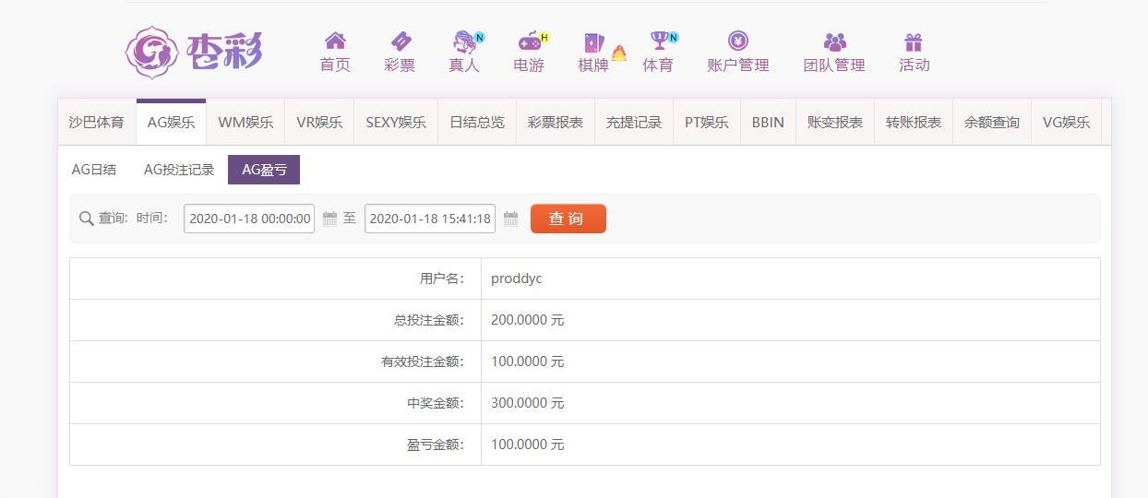The width and height of the screenshot is (1148, 498).
Task: Open start date calendar icon
Action: coord(329,219)
